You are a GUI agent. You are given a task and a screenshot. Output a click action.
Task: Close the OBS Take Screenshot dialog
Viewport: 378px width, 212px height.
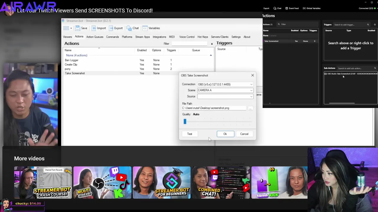pos(252,75)
